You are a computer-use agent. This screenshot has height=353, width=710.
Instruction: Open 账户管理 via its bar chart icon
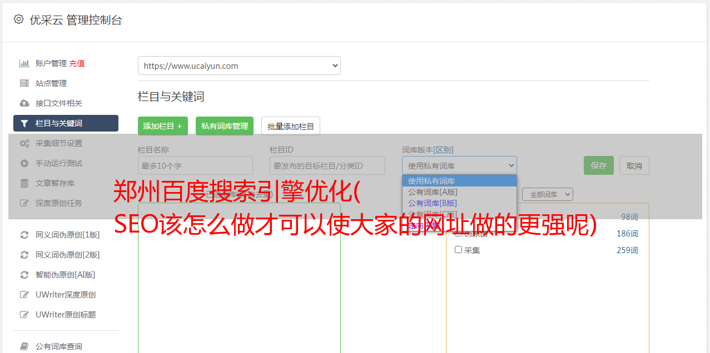(x=24, y=63)
